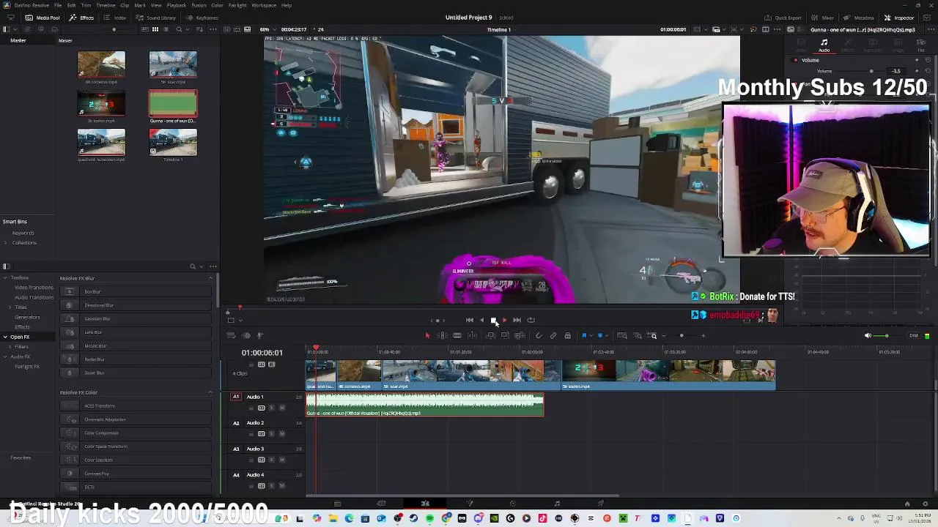Select the Gunna one of wun audio clip
This screenshot has height=527, width=938.
425,405
